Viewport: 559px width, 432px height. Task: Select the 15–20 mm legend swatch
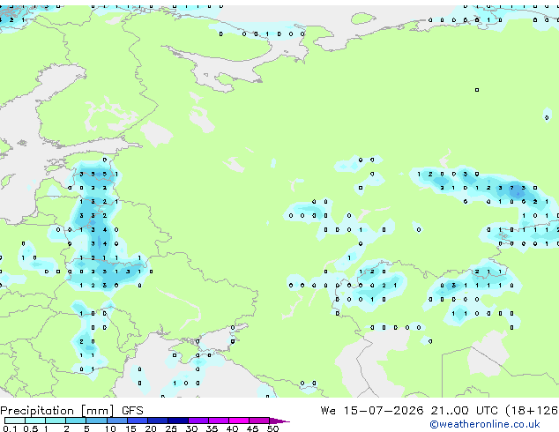pyautogui.click(x=138, y=421)
